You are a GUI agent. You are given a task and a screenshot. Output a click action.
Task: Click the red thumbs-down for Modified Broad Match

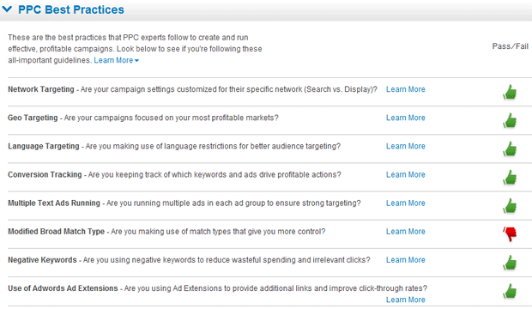(510, 234)
